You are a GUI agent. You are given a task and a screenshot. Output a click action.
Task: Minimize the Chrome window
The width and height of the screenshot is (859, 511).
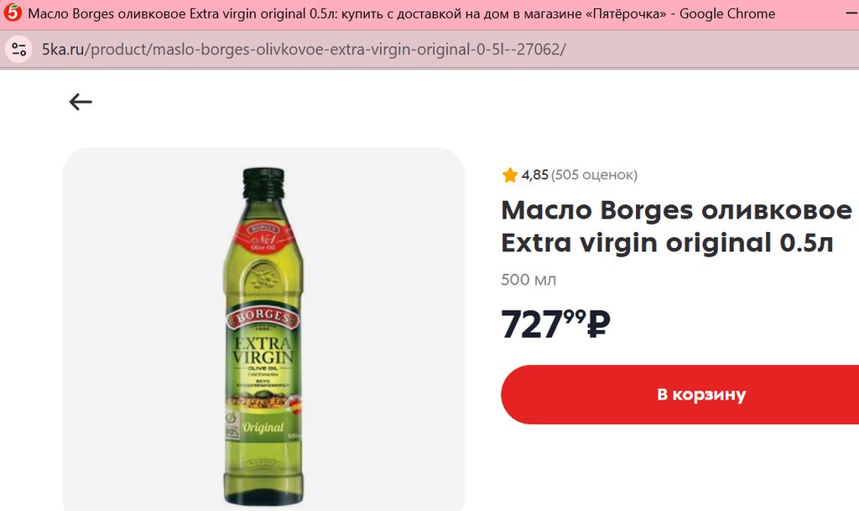click(851, 13)
